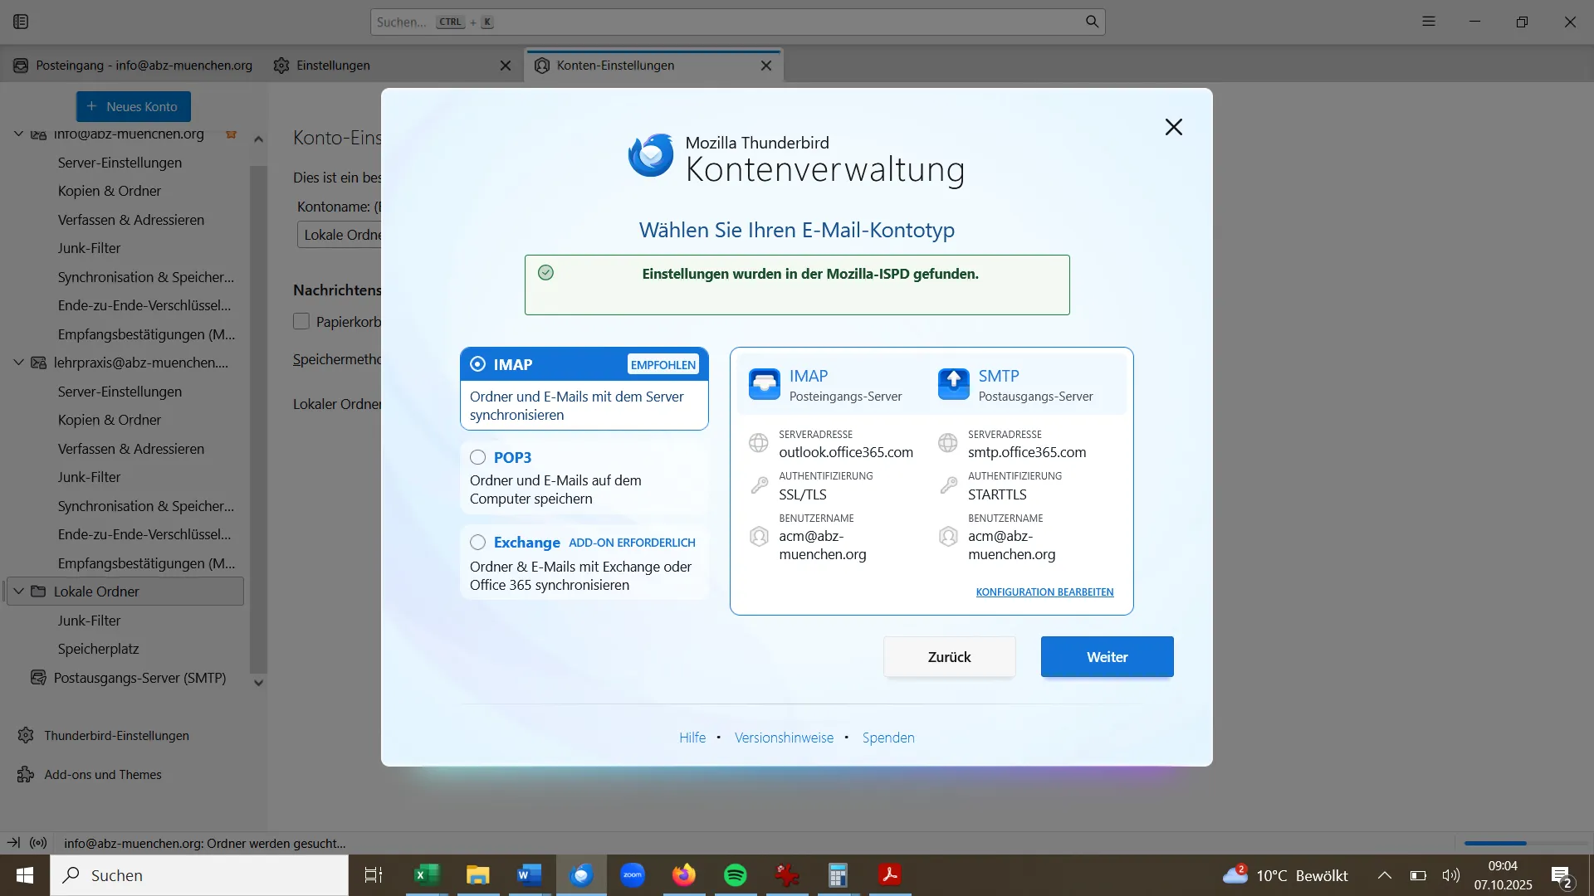Switch to the Einstellungen tab

coord(333,66)
